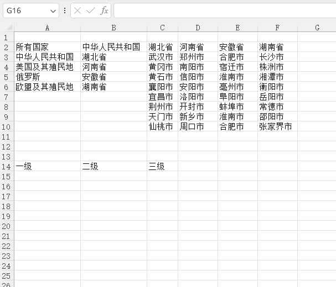
Task: Click header cell 中华人民共和国 in column B
Action: [114, 47]
